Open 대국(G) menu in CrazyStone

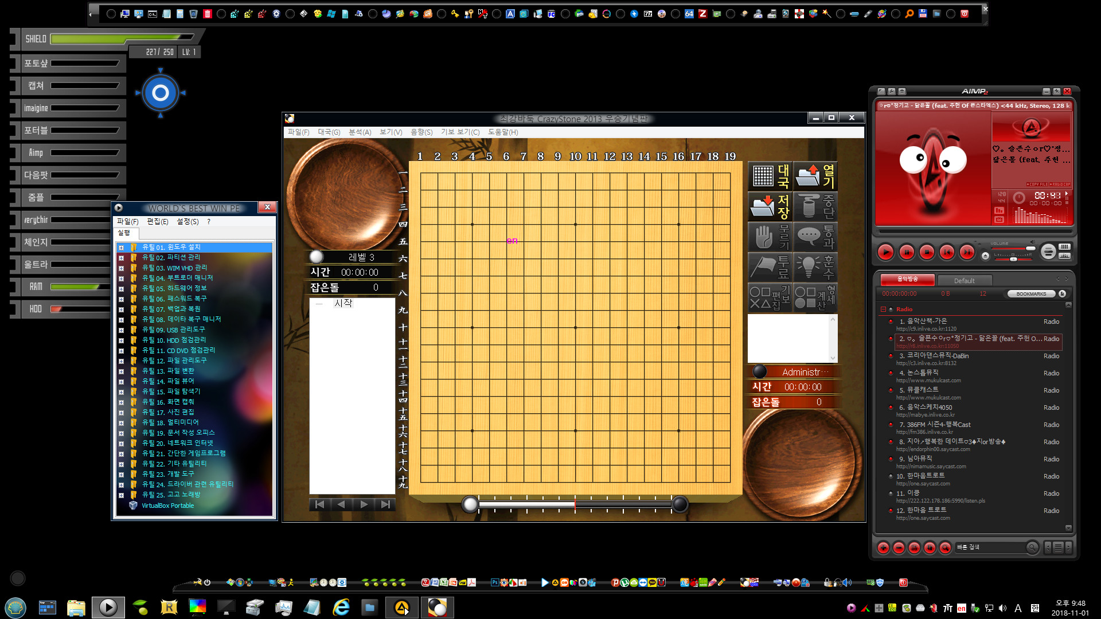(x=329, y=132)
